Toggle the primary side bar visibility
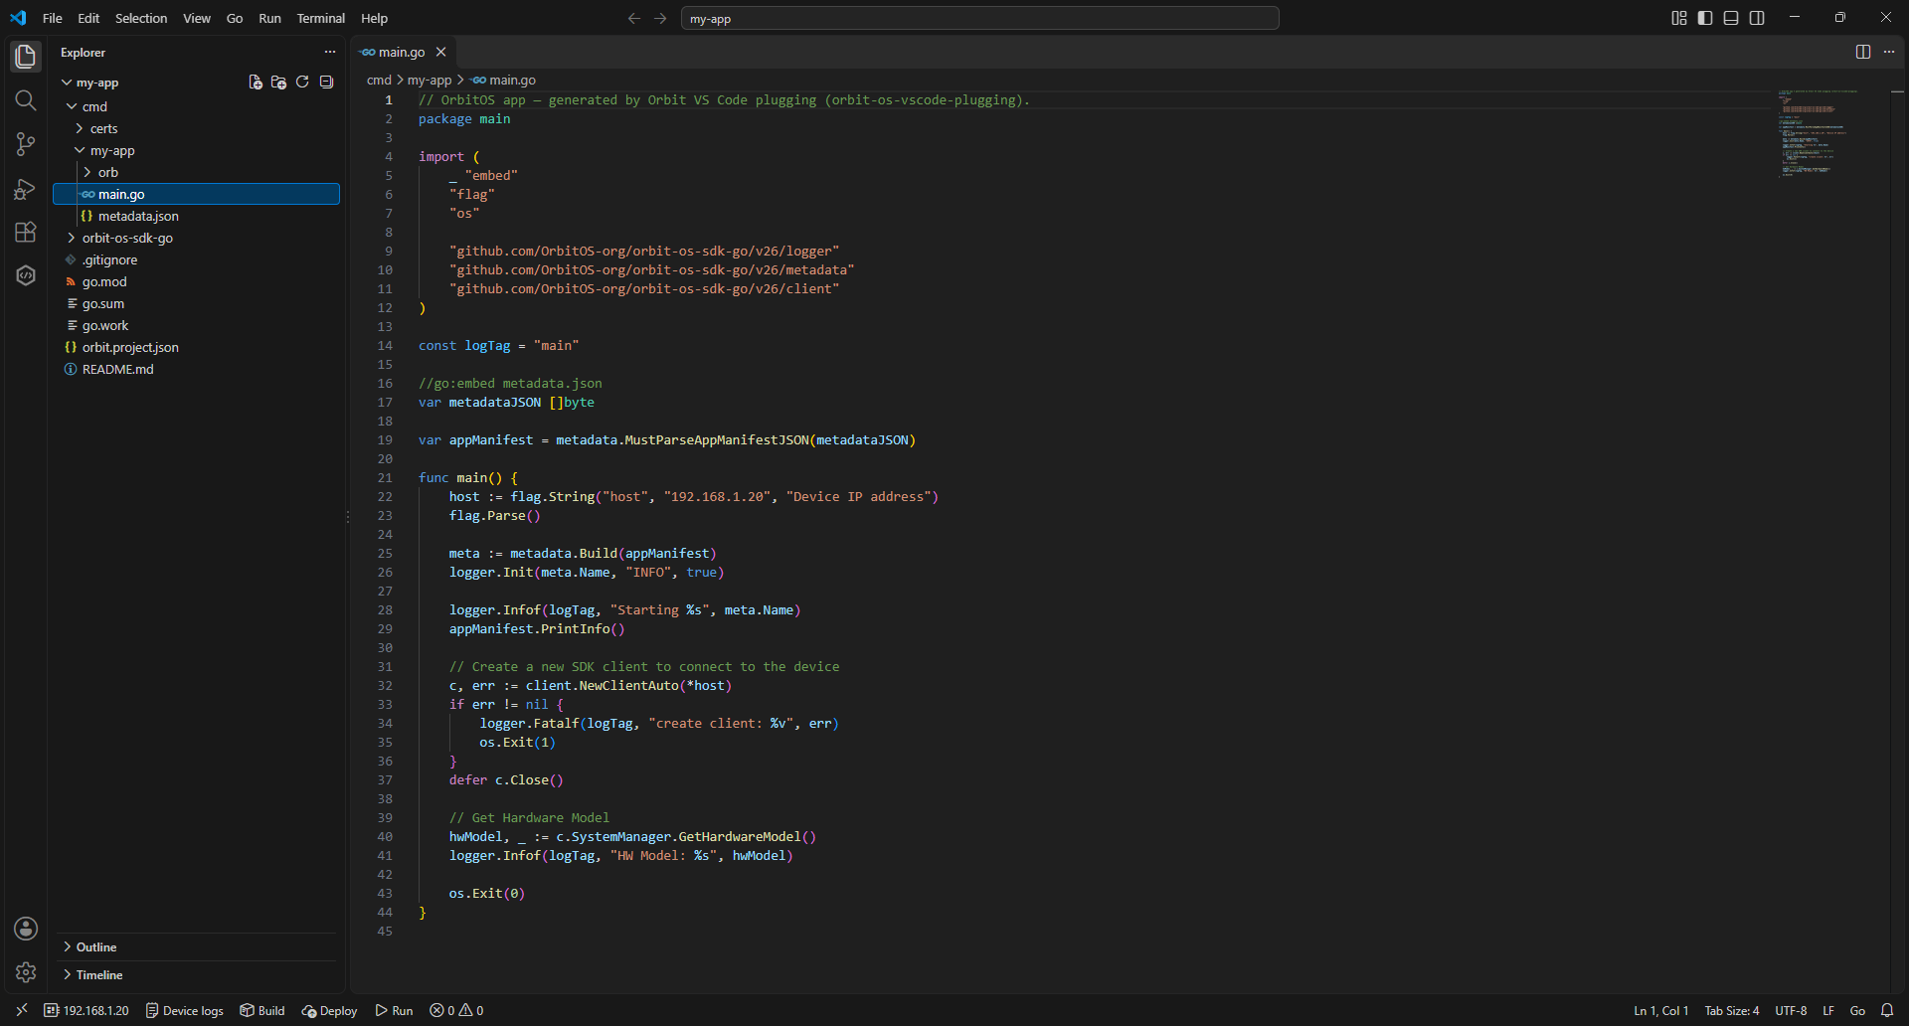 click(1705, 18)
